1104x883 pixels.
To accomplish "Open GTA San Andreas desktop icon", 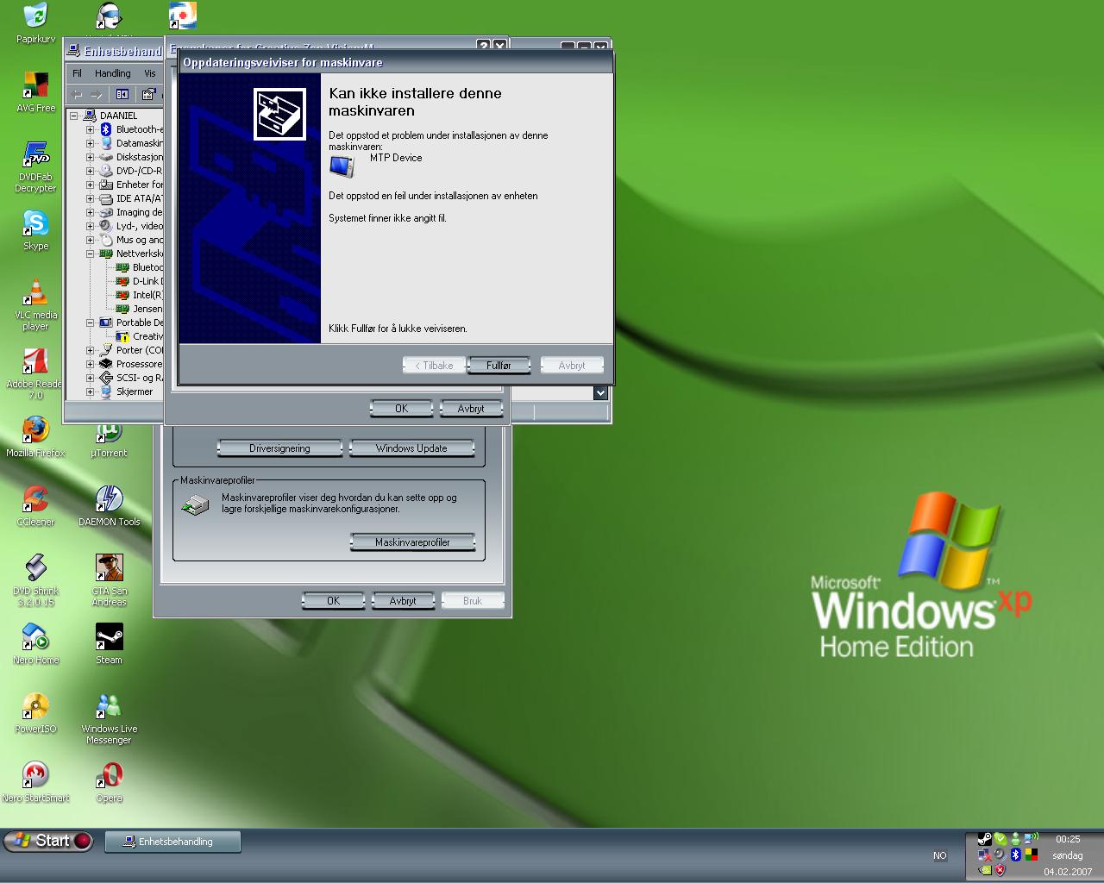I will 109,581.
